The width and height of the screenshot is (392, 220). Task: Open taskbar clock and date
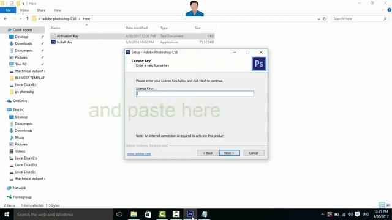coord(381,215)
